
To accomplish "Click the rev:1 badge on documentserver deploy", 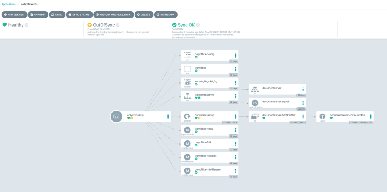I will 235,122.
